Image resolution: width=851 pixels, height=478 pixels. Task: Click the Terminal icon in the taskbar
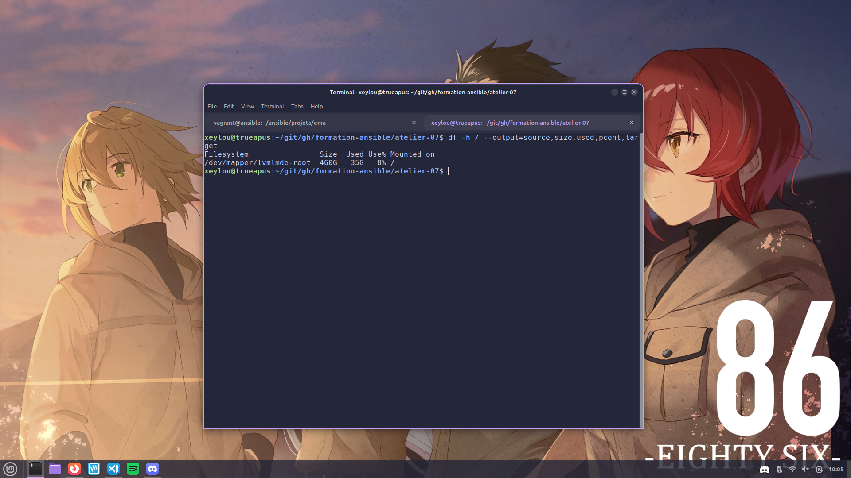click(35, 469)
